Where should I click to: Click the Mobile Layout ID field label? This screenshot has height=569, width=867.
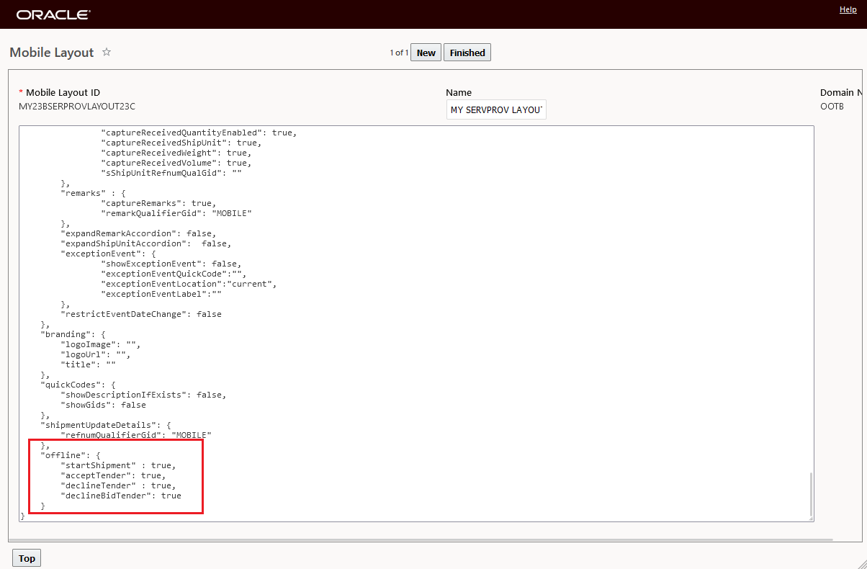pos(63,92)
